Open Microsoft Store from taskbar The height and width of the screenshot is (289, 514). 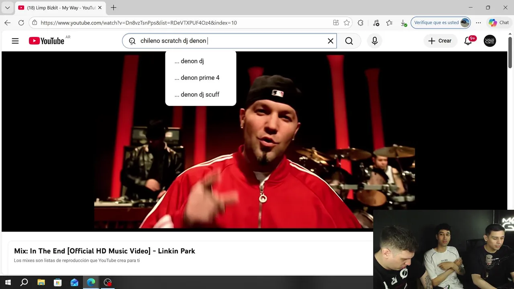point(58,282)
